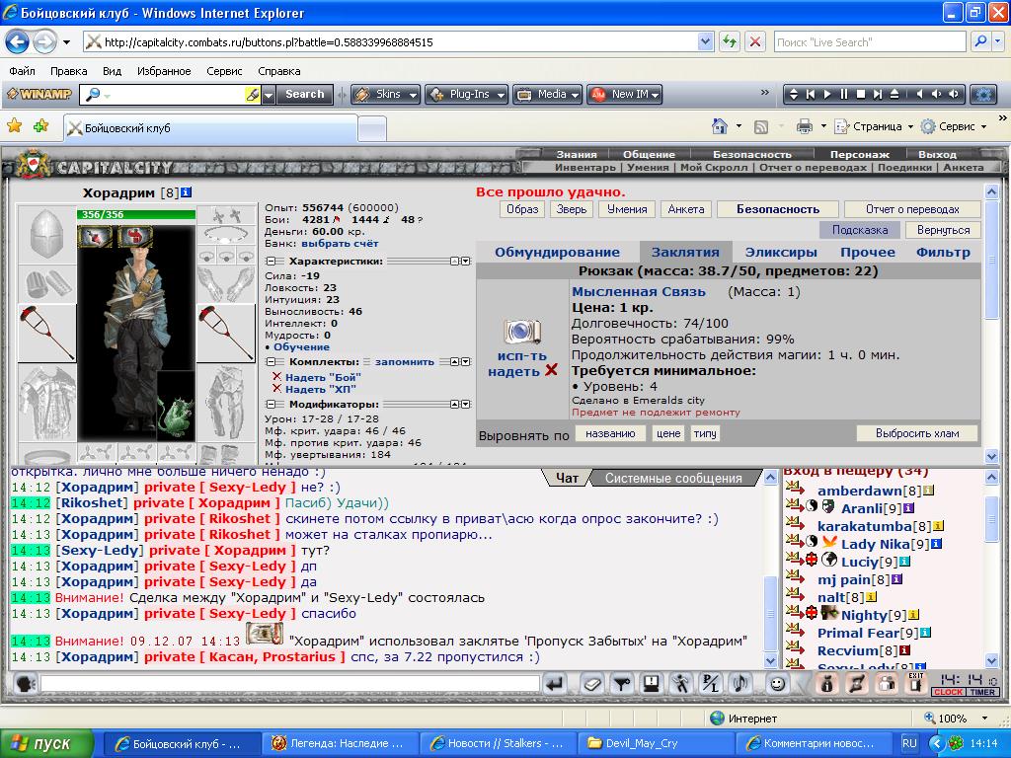Toggle the Модификаторы section minus box
The width and height of the screenshot is (1011, 758).
pyautogui.click(x=271, y=405)
